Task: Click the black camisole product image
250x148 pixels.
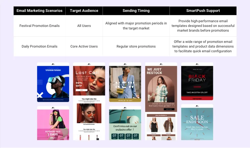Action: 154,125
